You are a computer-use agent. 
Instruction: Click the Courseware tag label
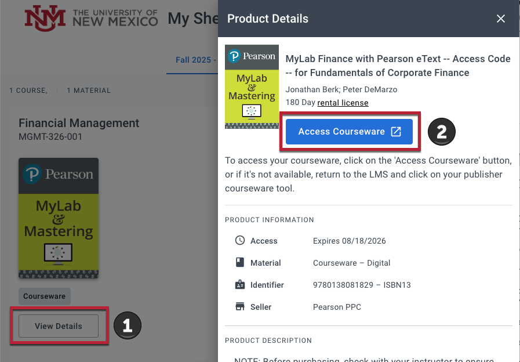tap(44, 296)
